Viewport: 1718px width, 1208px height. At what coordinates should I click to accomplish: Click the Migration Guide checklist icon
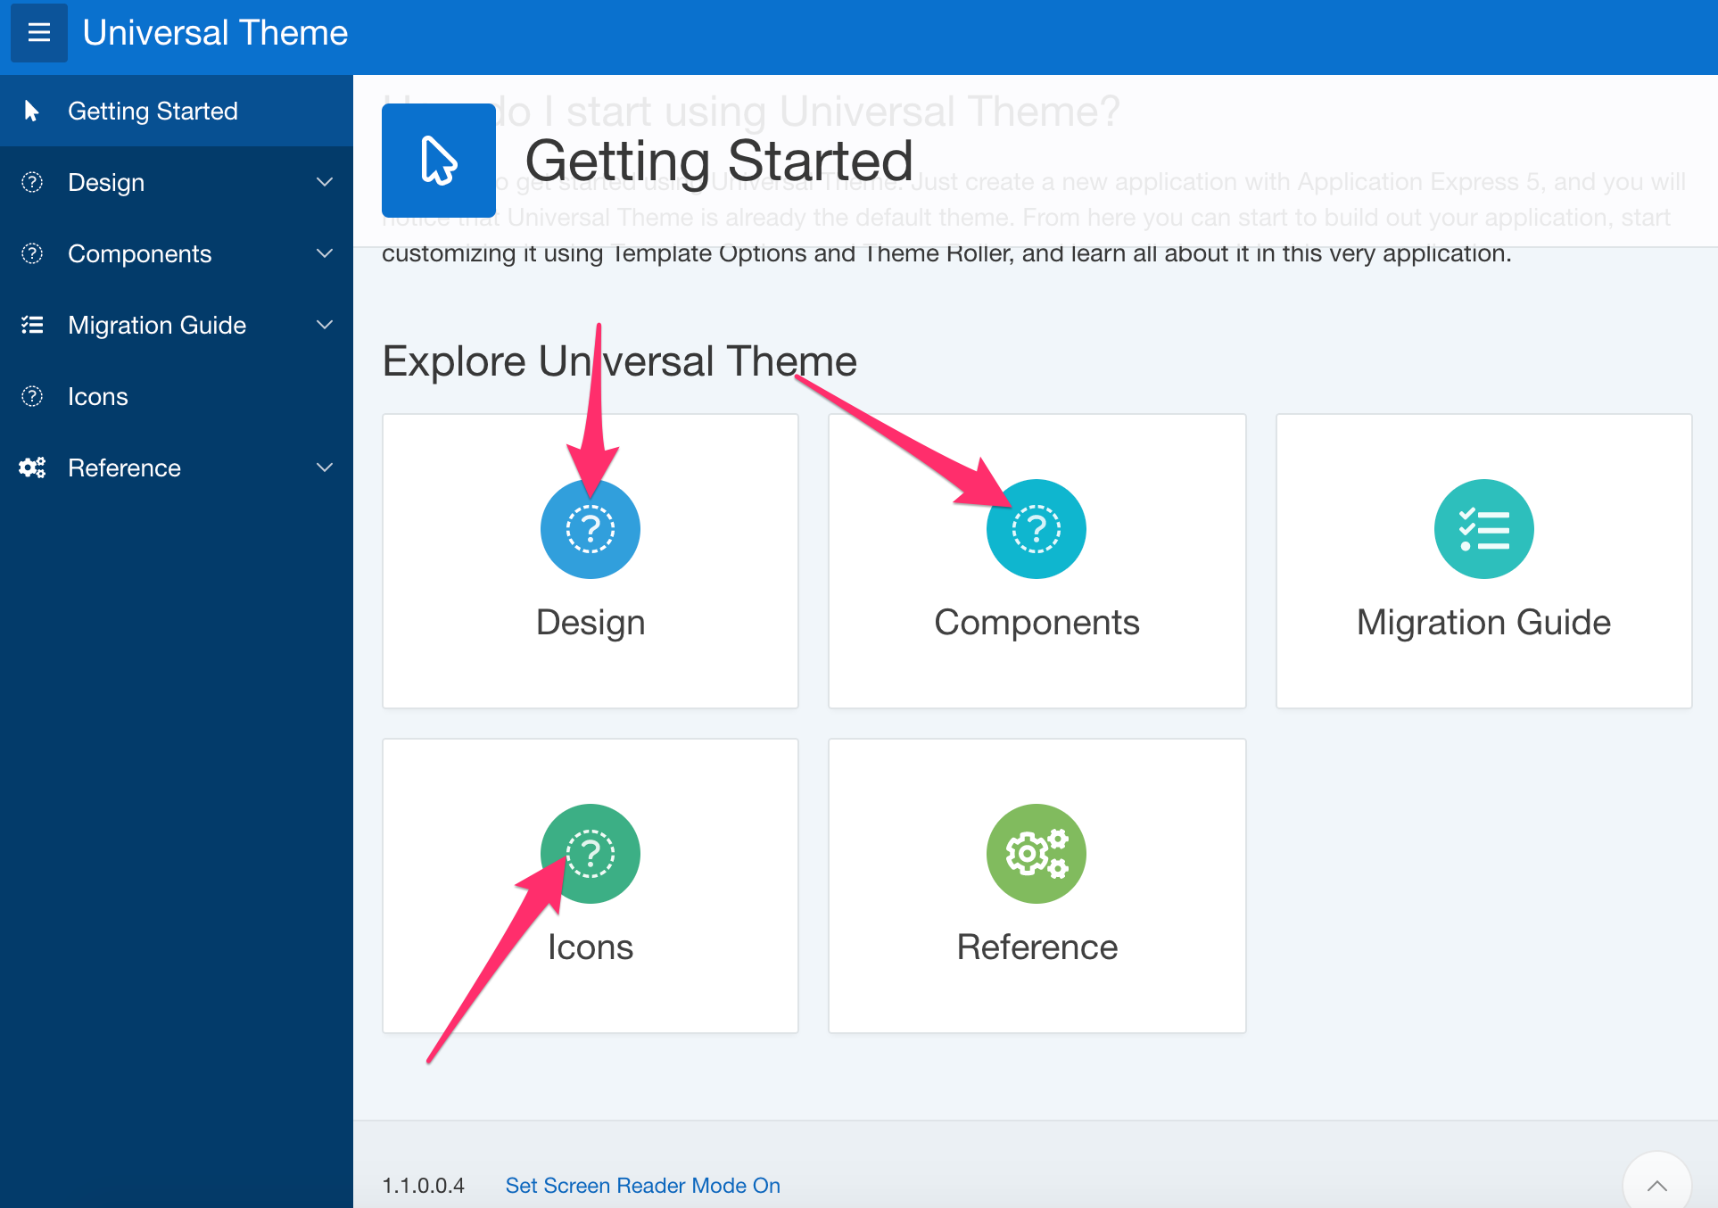click(x=1483, y=529)
